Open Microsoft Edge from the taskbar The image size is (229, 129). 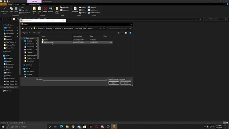tap(61, 126)
